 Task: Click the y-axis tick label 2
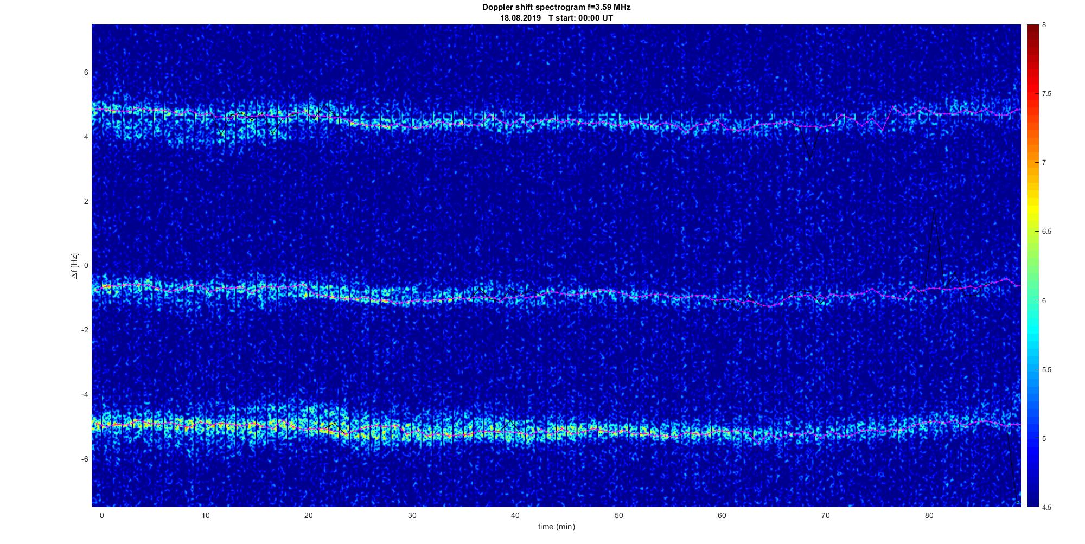coord(86,202)
